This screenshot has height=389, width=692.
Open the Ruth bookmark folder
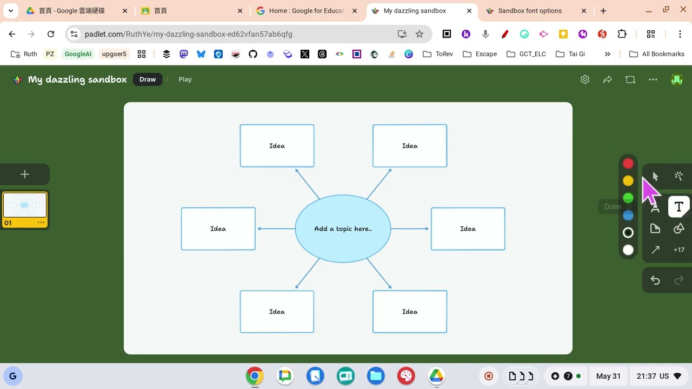(24, 54)
